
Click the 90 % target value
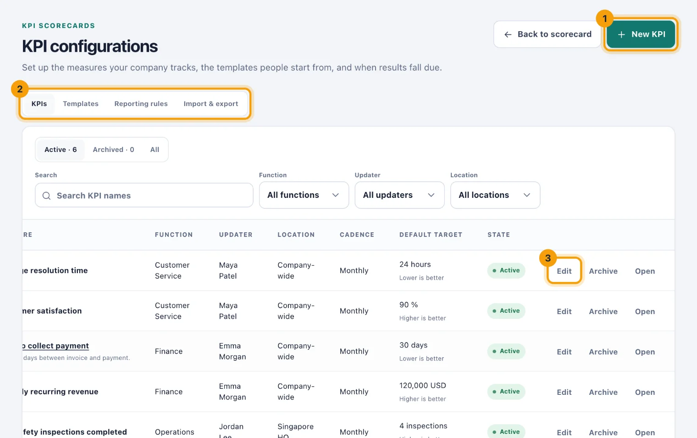409,305
